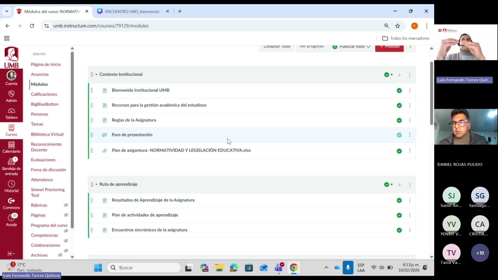Open Reglas de la Asignatura page
The height and width of the screenshot is (280, 498).
coord(134,120)
